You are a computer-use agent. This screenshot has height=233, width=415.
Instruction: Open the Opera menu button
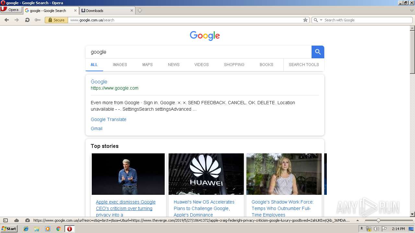coord(11,10)
